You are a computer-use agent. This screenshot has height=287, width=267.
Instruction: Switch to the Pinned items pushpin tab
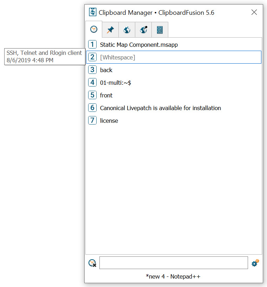(x=110, y=30)
